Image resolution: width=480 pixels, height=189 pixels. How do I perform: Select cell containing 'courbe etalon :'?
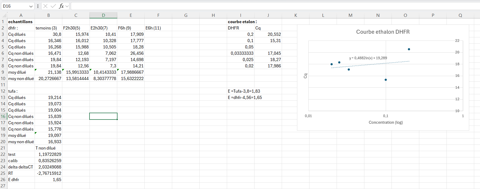click(x=242, y=22)
